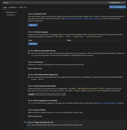Screen dimensions: 127x130
Task: Open Show Expanded Abbreviation 'always' dropdown
Action: [47, 94]
